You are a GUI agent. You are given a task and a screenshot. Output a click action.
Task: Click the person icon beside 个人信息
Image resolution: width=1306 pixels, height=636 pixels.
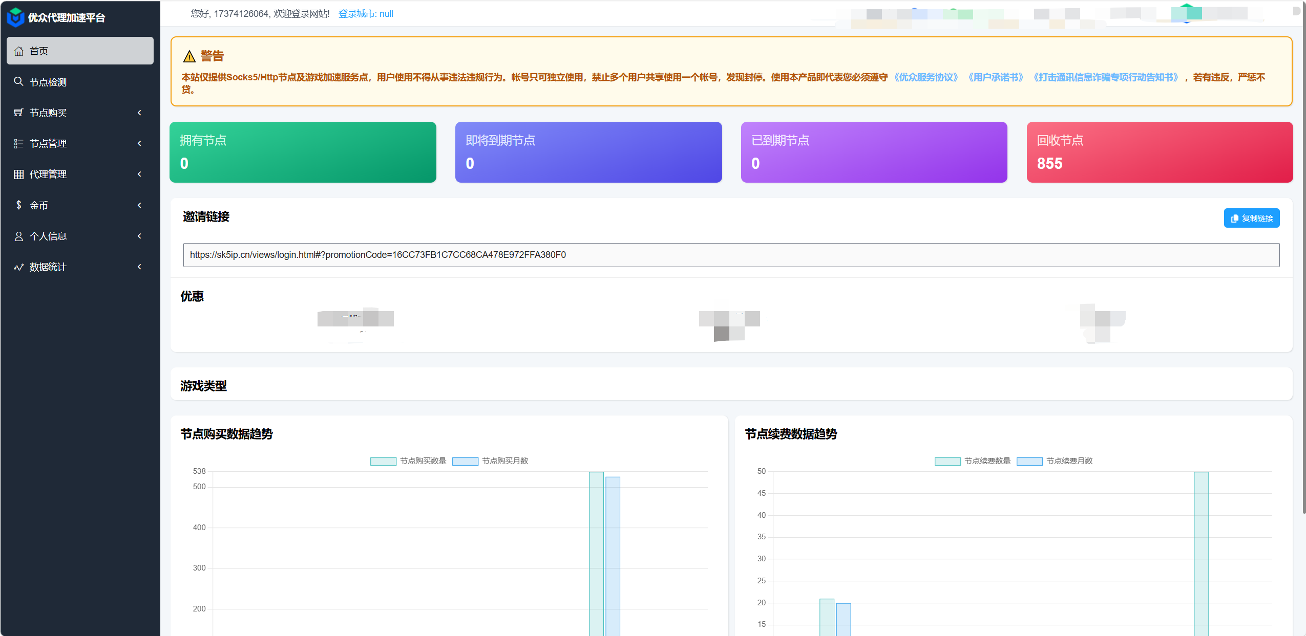coord(18,236)
